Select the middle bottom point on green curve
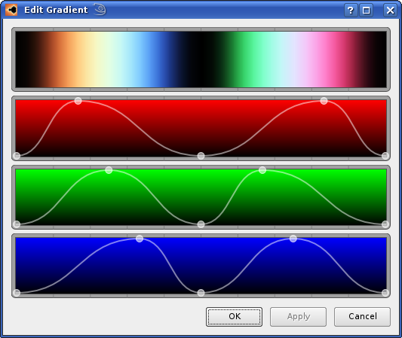The width and height of the screenshot is (402, 338). 201,224
